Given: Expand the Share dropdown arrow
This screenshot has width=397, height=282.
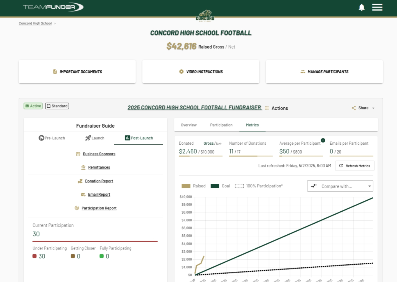Looking at the screenshot, I should (x=373, y=108).
